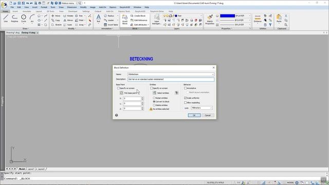The image size is (329, 185).
Task: Click the Insert Table tool
Action: tap(111, 25)
